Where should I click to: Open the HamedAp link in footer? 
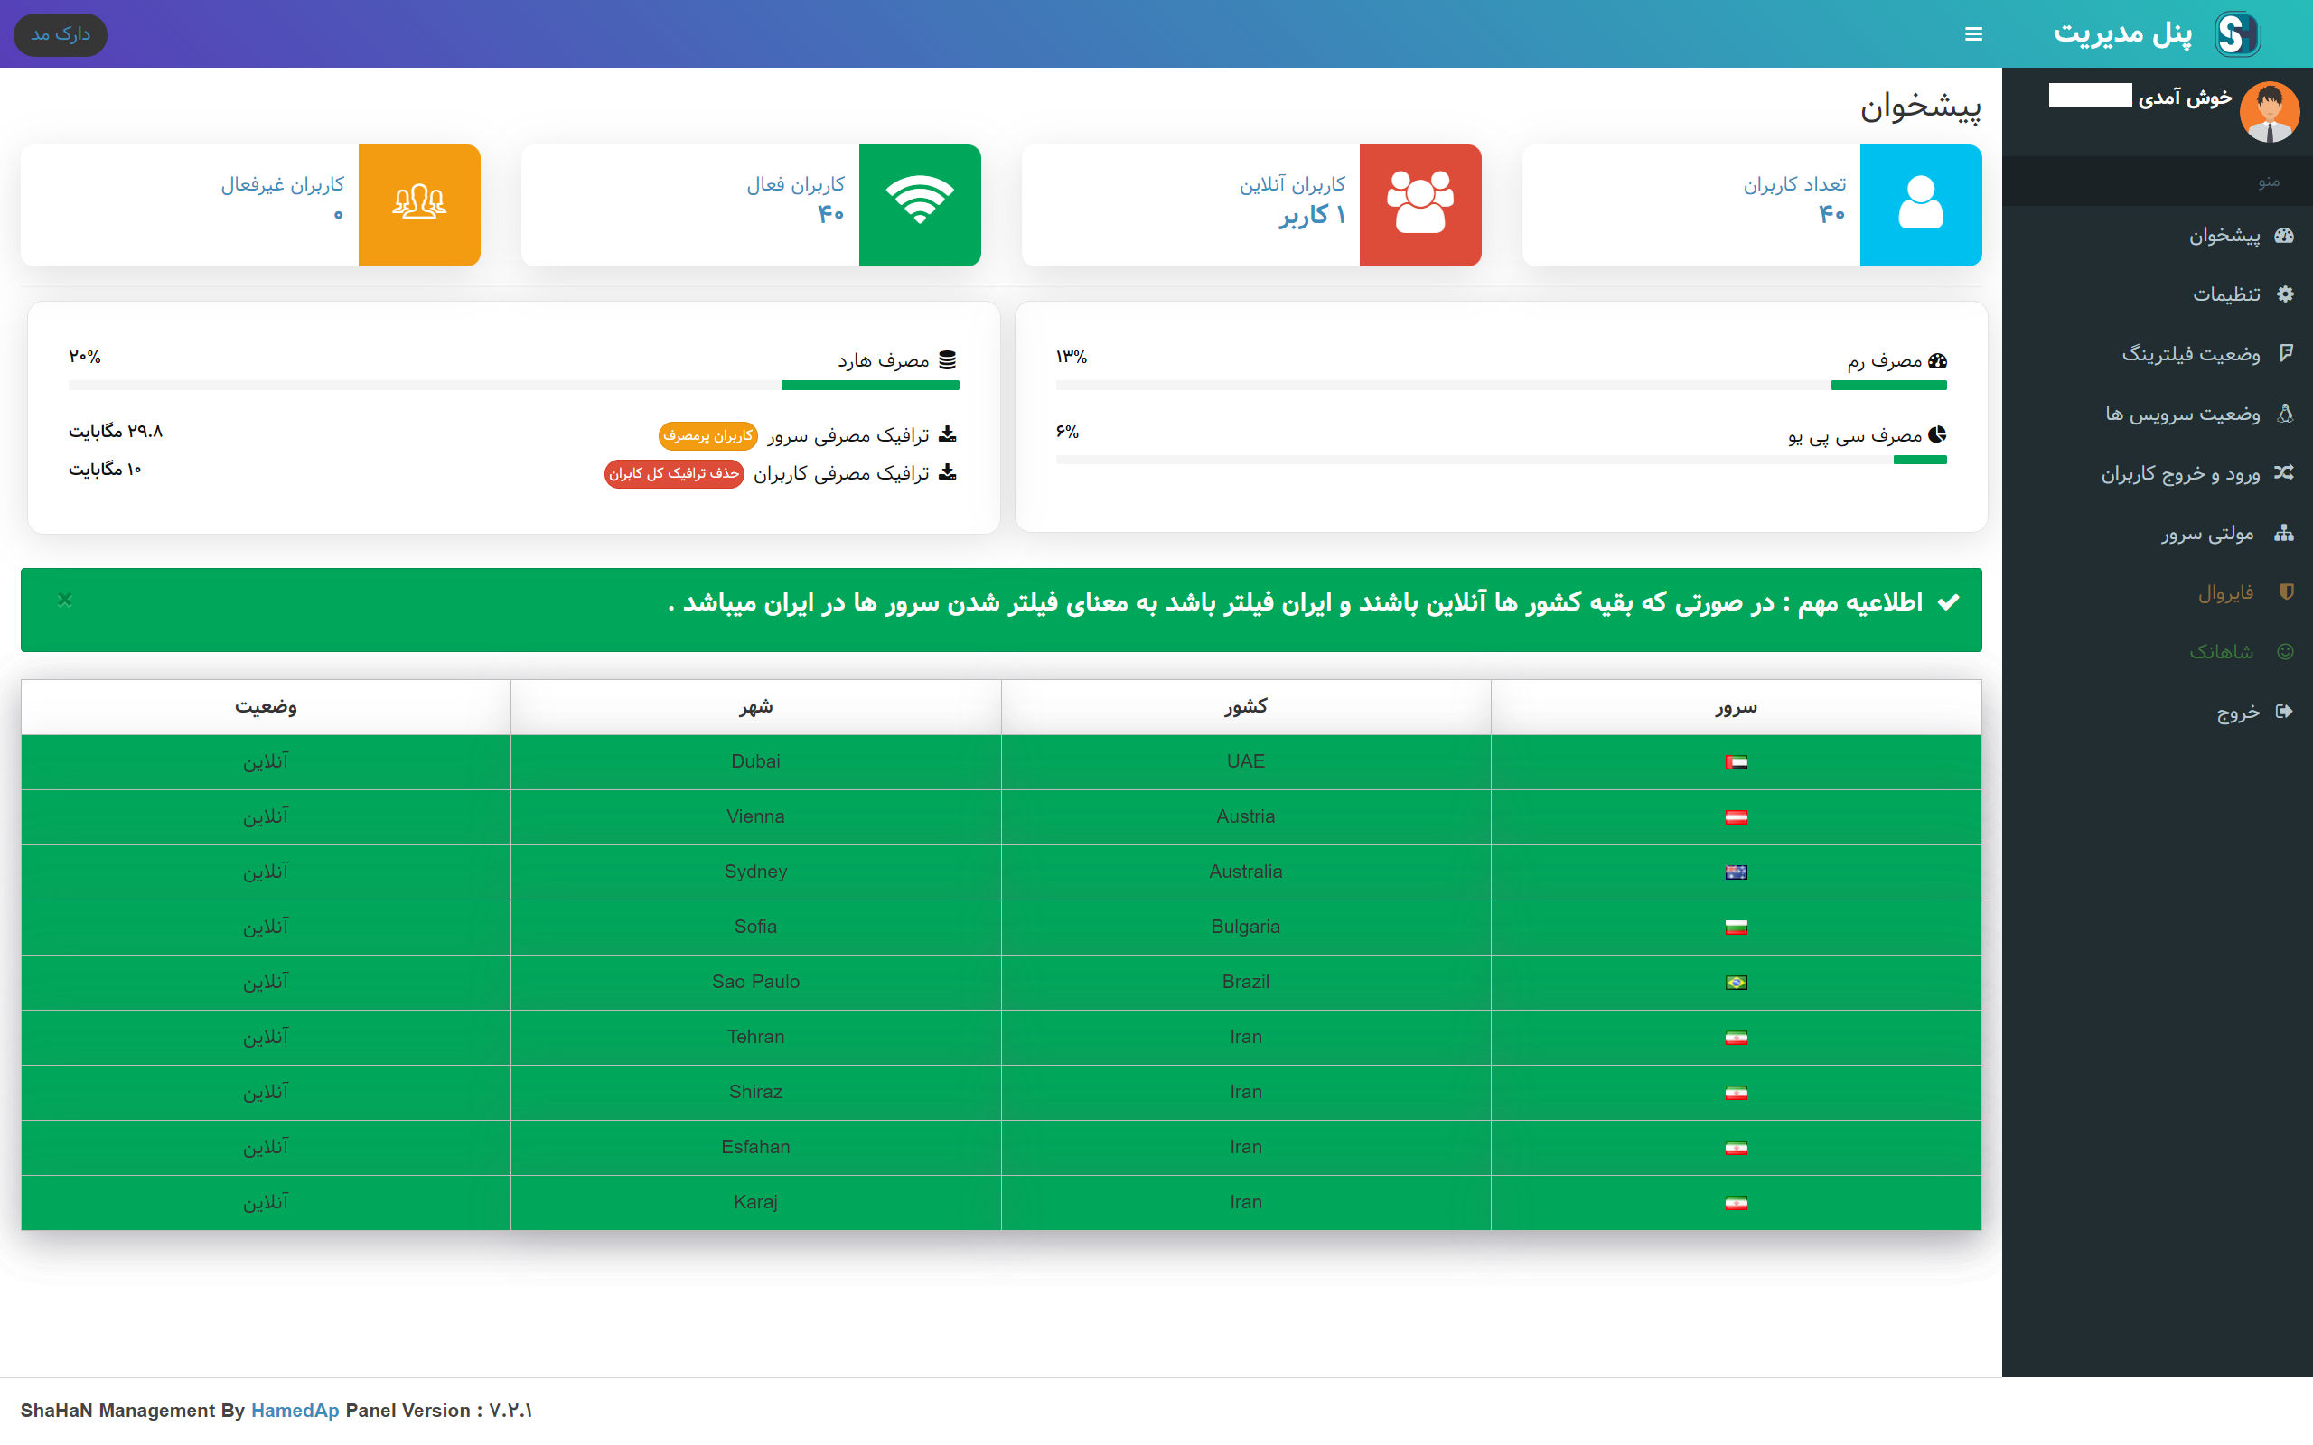295,1411
